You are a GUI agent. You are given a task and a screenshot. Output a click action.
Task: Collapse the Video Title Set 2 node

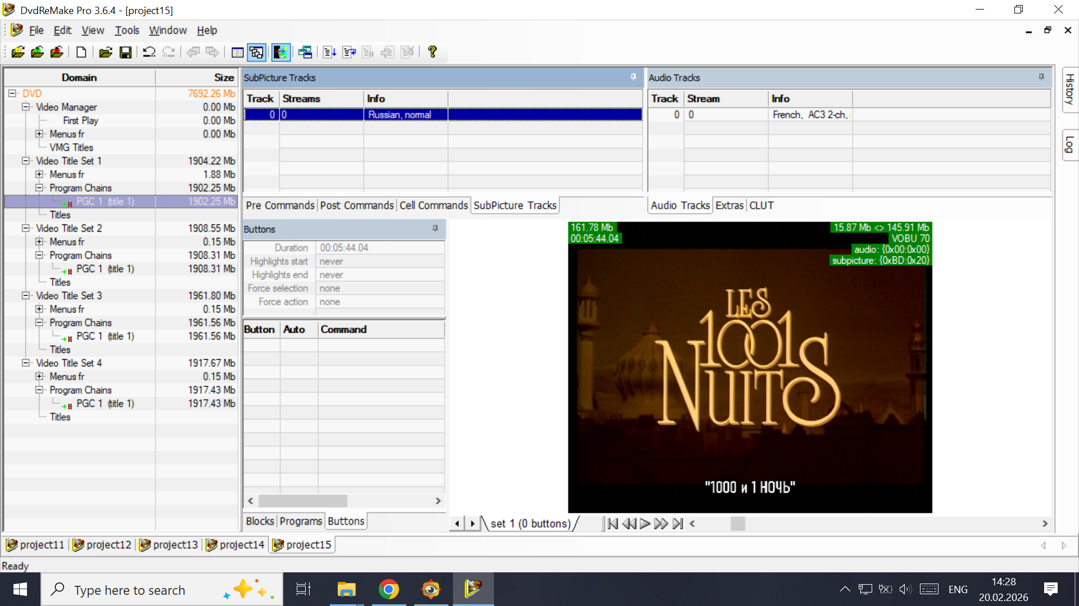click(26, 228)
